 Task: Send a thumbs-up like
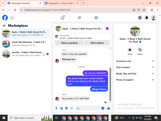(x=109, y=108)
